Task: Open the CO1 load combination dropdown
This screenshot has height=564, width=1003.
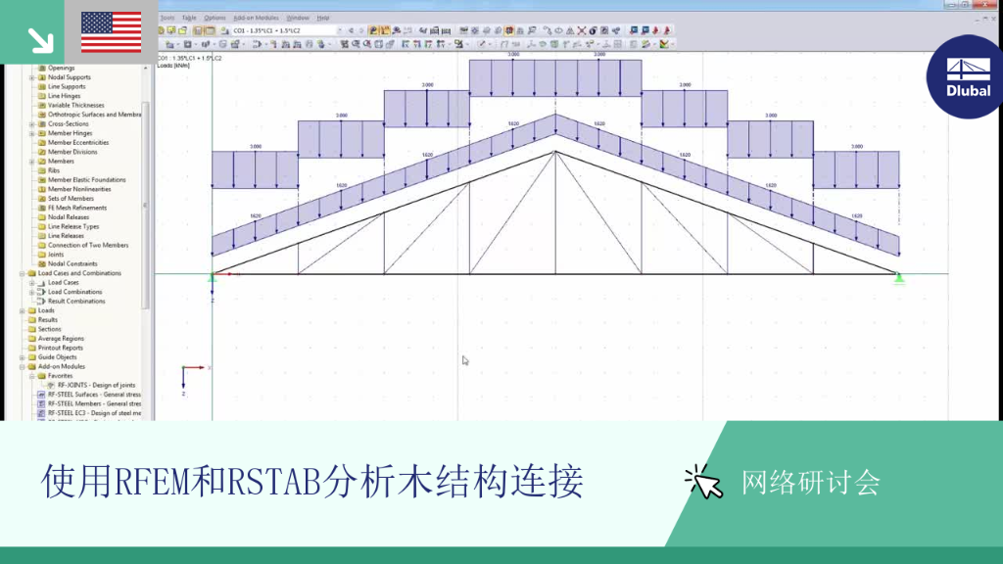Action: click(x=287, y=30)
